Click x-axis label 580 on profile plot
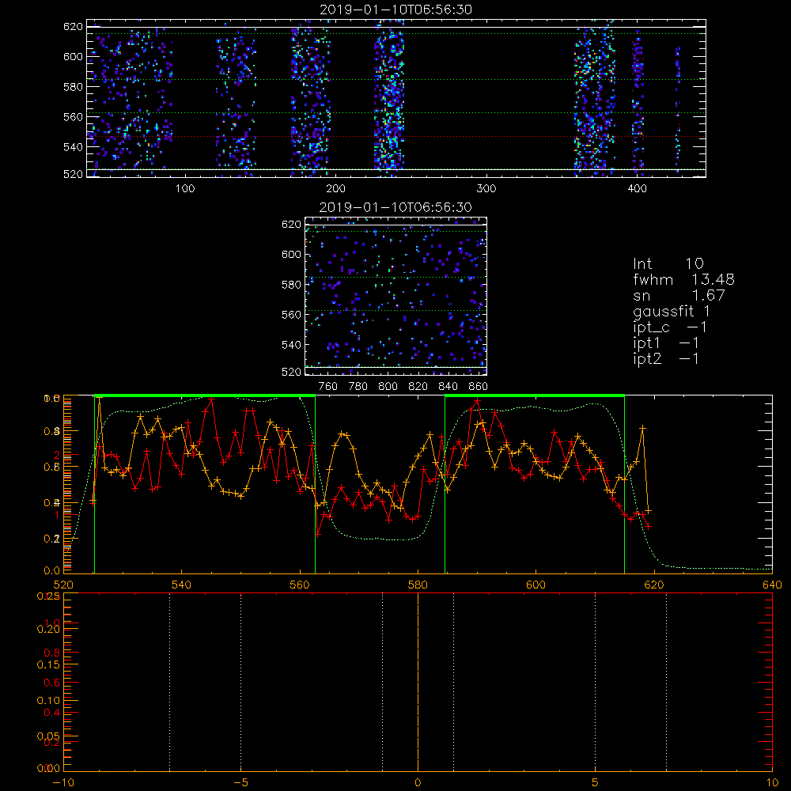The height and width of the screenshot is (791, 791). (418, 585)
